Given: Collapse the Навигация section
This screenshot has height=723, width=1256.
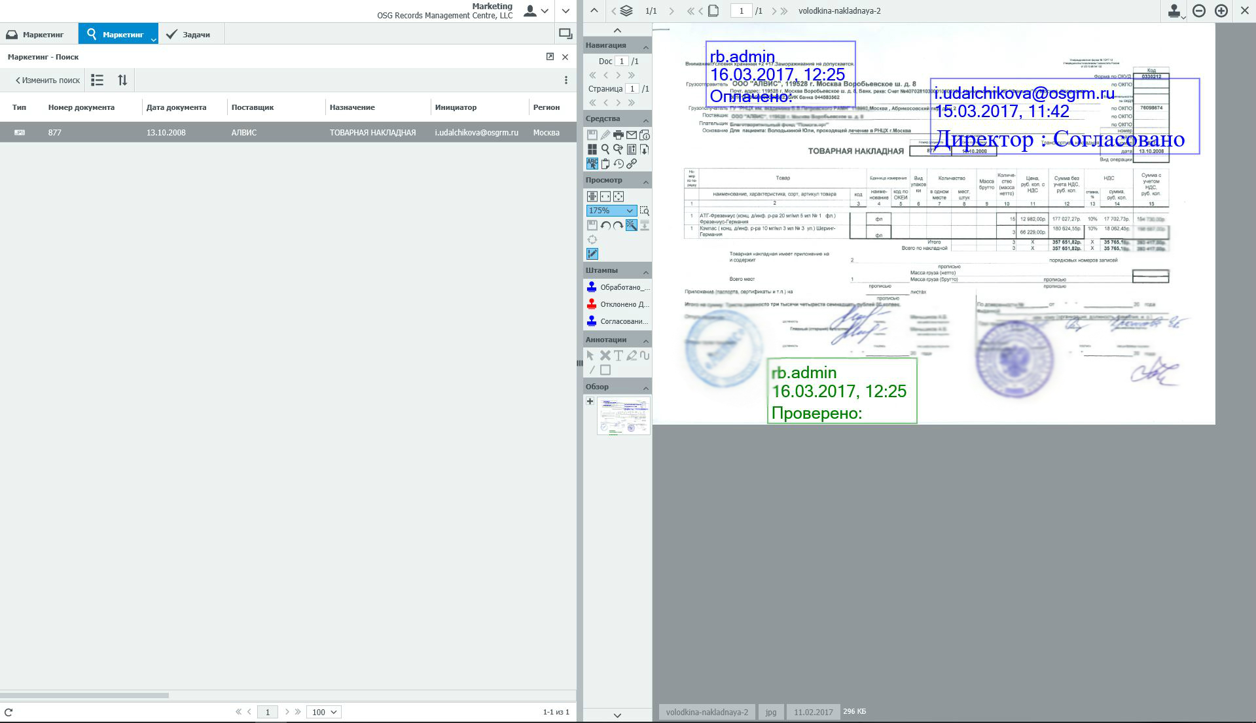Looking at the screenshot, I should pyautogui.click(x=645, y=46).
